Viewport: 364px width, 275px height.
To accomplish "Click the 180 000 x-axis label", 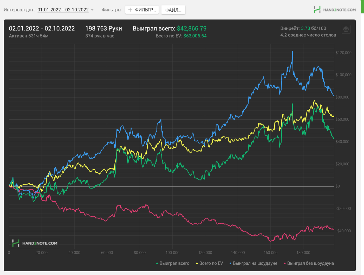I will coord(303,253).
